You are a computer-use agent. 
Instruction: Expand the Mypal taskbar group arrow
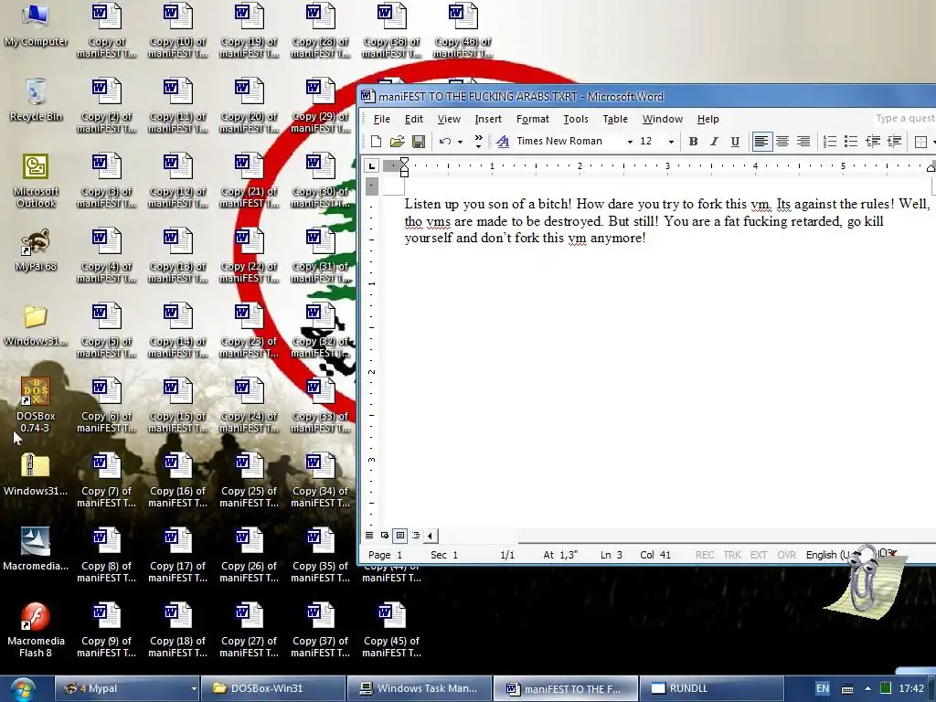tap(194, 689)
